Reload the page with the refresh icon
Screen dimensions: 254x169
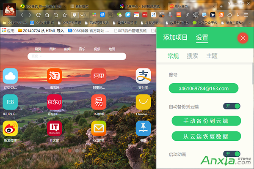coord(39,15)
